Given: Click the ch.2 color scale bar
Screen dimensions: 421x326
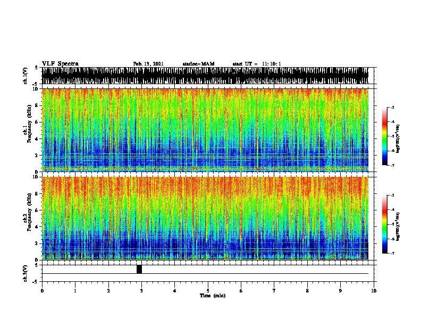Looking at the screenshot, I should click(x=385, y=224).
